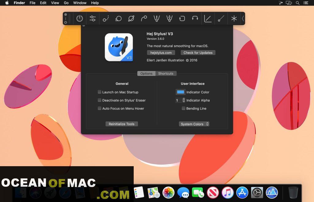Launch Photos from the Dock
The width and height of the screenshot is (314, 202).
(168, 193)
